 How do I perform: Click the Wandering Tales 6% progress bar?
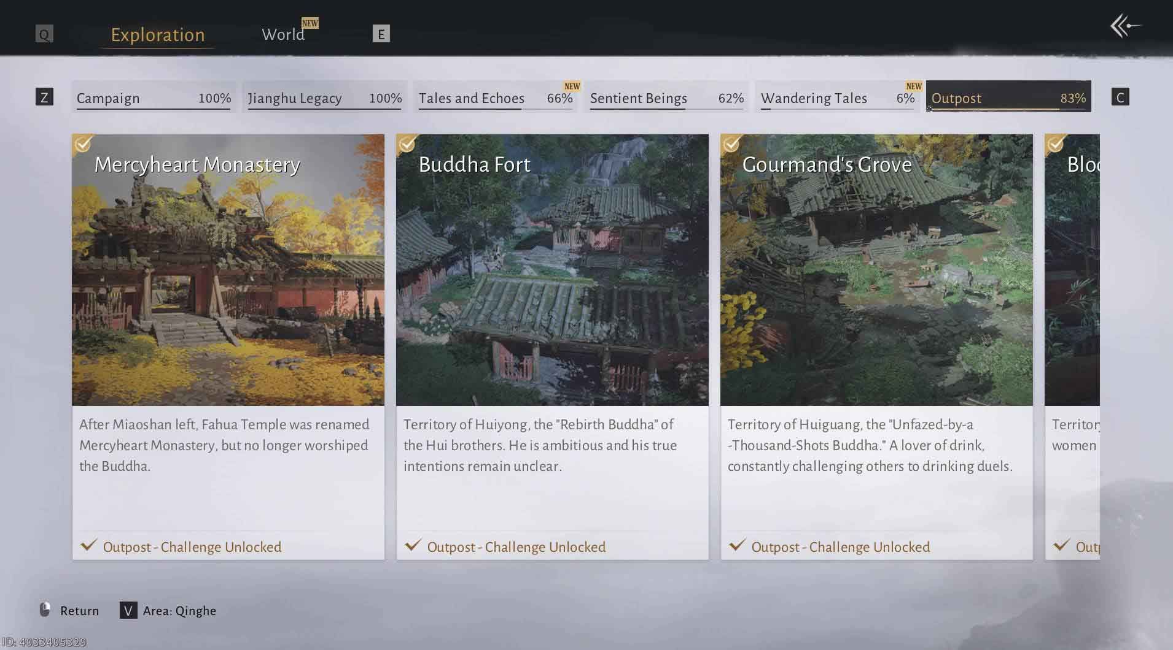(838, 109)
